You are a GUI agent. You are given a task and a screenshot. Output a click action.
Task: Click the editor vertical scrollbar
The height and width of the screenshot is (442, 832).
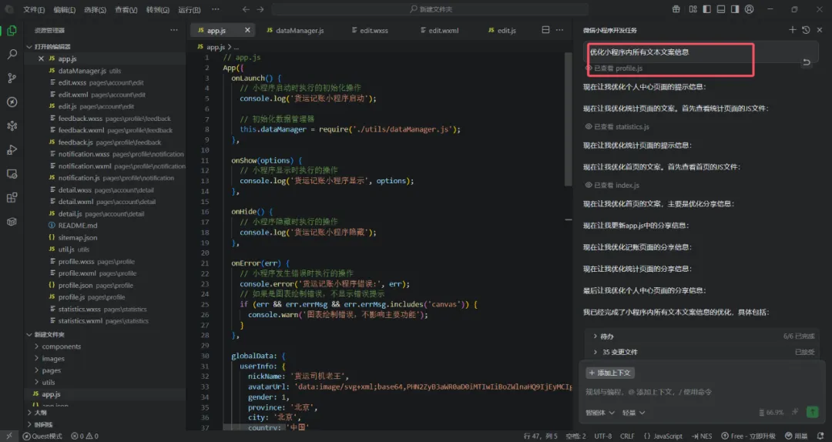[x=569, y=119]
